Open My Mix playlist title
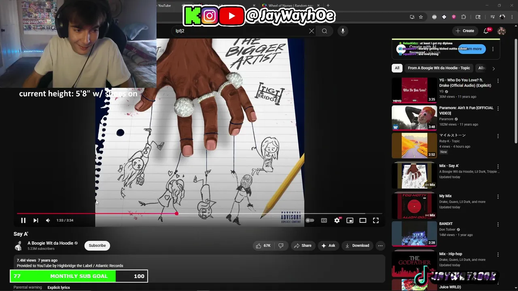This screenshot has width=518, height=291. (445, 196)
